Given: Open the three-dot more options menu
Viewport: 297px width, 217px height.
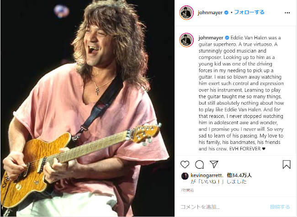Looking at the screenshot, I should (287, 13).
